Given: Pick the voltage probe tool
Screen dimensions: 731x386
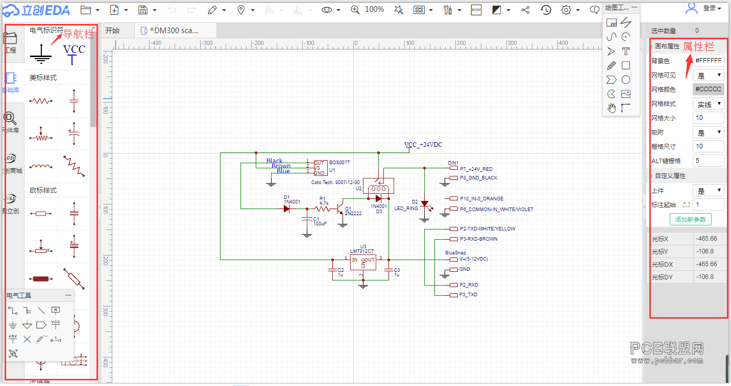Looking at the screenshot, I should coord(41,339).
